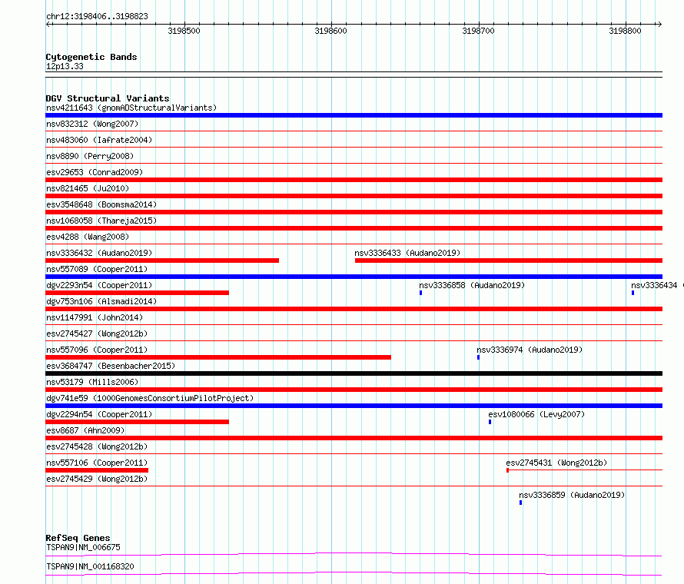
Task: Open esv4288 (Wang2008) variant
Action: 88,237
